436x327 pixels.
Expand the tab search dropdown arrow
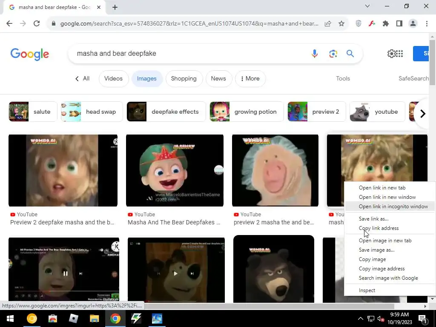click(367, 6)
